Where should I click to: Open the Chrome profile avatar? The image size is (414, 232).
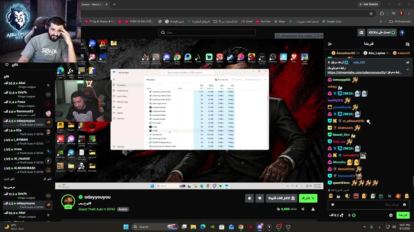coord(401,14)
